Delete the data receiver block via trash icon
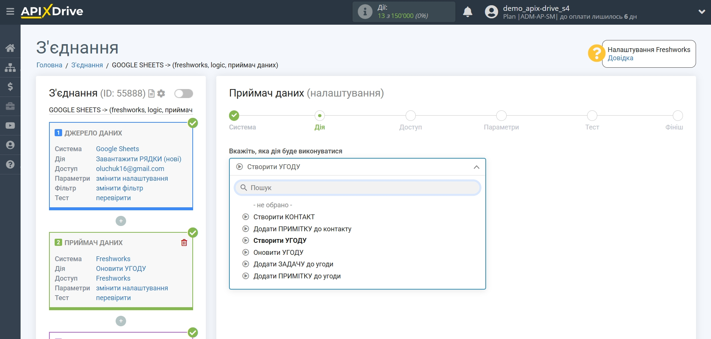 (184, 242)
